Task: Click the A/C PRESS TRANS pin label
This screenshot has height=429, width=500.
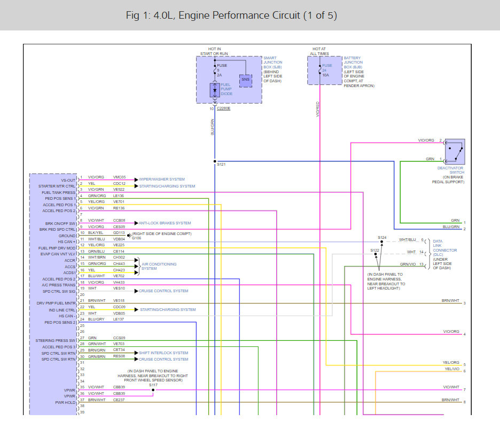Action: click(x=58, y=285)
